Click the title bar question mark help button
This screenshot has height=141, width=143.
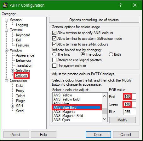click(x=121, y=5)
